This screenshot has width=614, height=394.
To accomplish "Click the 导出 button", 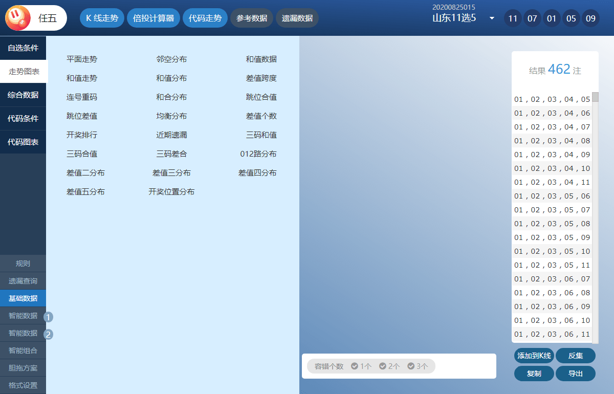I will coord(576,374).
